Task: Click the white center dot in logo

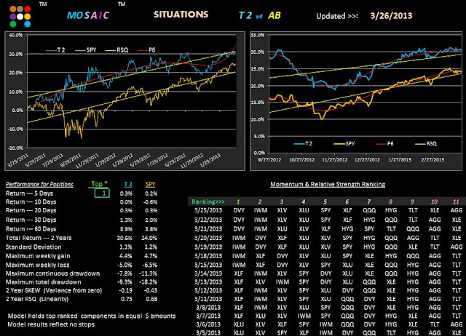Action: click(20, 17)
